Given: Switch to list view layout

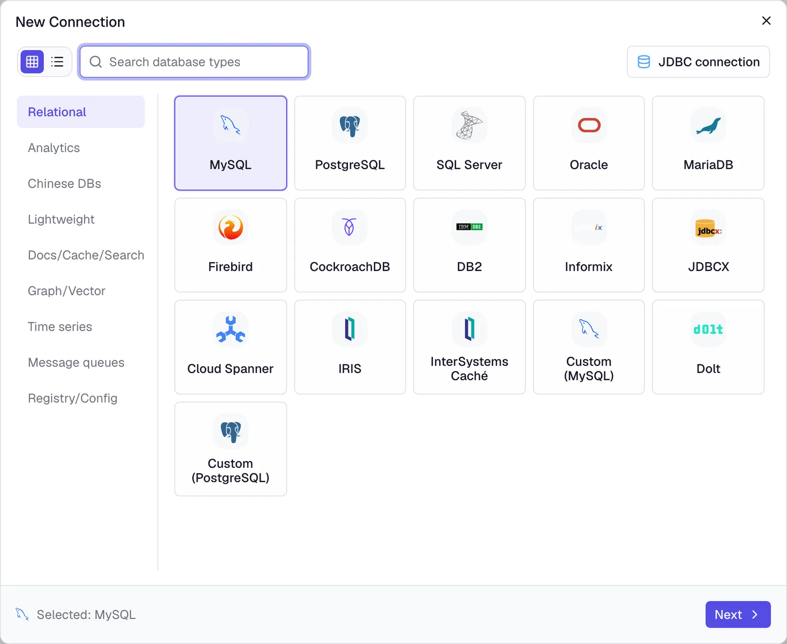Looking at the screenshot, I should point(57,61).
